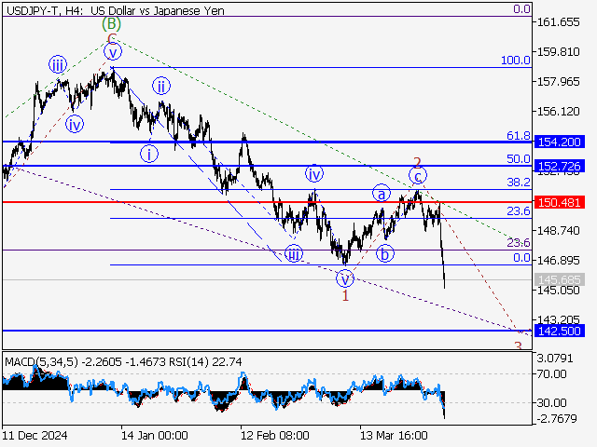Select the 100.0 Fibonacci level label

(x=515, y=61)
